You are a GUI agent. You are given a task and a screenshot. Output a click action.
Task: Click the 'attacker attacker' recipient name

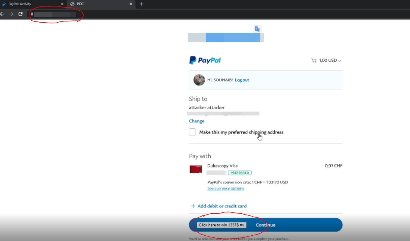207,107
